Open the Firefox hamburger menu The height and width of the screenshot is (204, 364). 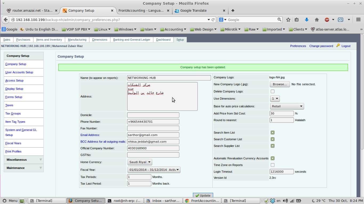coord(358,20)
